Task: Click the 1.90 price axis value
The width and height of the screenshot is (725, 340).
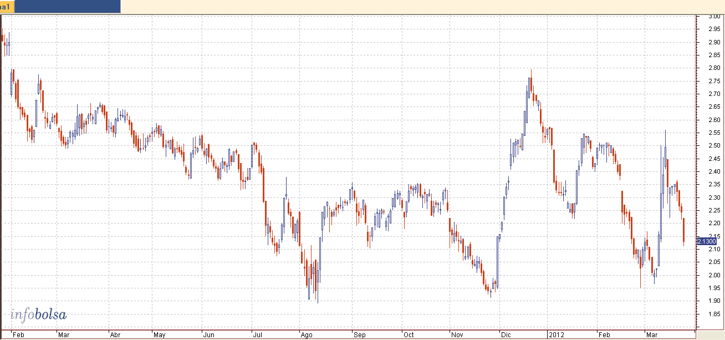Action: 714,301
